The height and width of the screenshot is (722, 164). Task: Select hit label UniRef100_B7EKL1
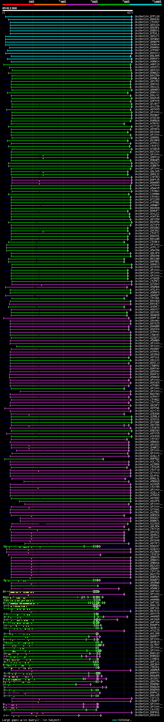click(147, 33)
